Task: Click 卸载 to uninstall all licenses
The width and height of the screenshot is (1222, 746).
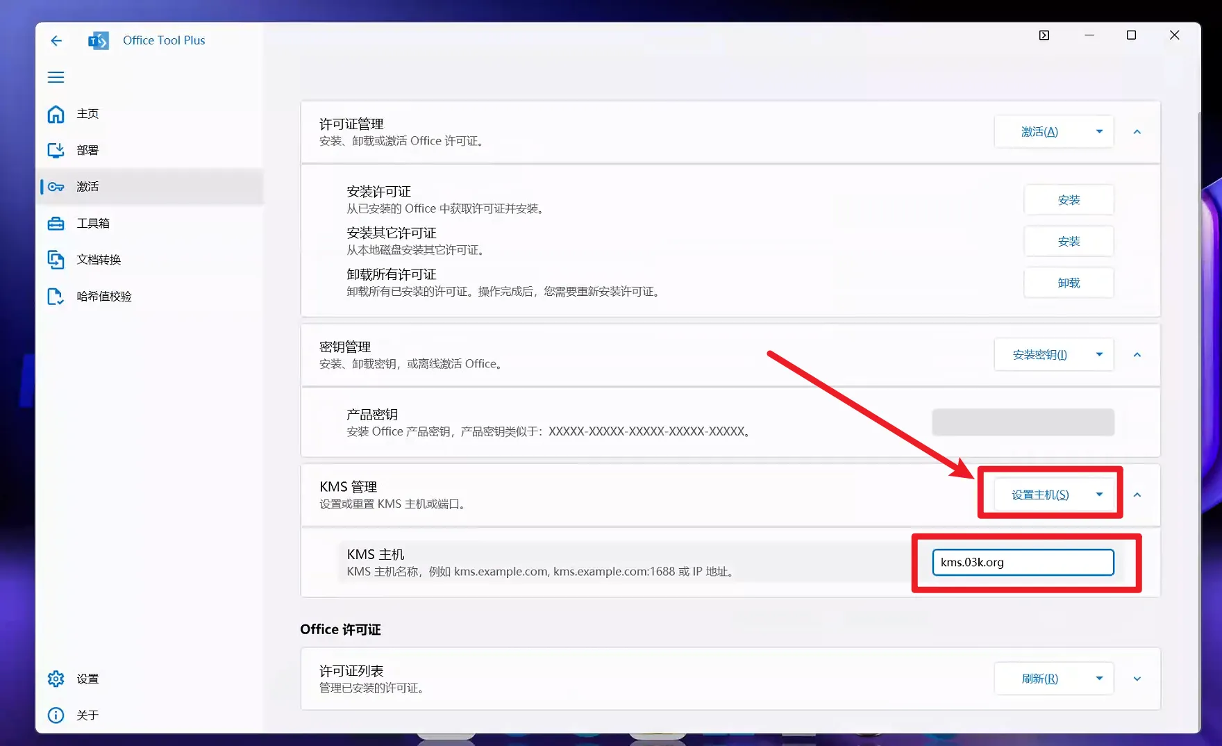Action: click(x=1069, y=283)
